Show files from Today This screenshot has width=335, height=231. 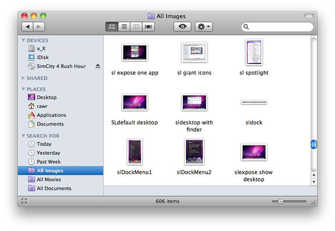(40, 144)
